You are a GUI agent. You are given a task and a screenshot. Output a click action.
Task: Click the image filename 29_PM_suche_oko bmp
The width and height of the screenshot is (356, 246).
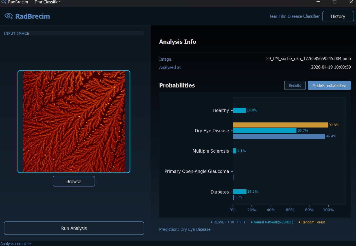(309, 59)
